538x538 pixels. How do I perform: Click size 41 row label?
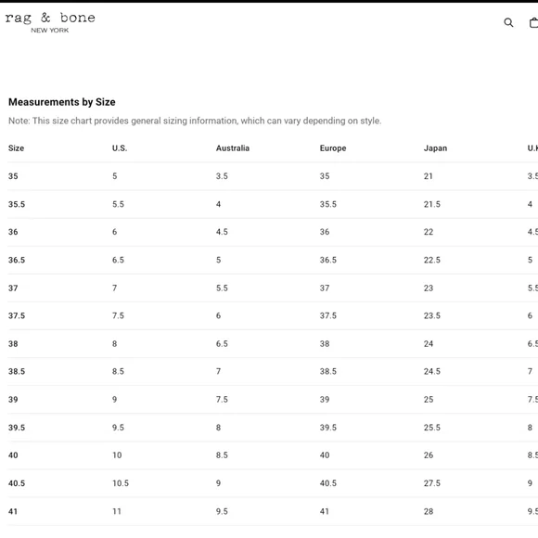[13, 511]
